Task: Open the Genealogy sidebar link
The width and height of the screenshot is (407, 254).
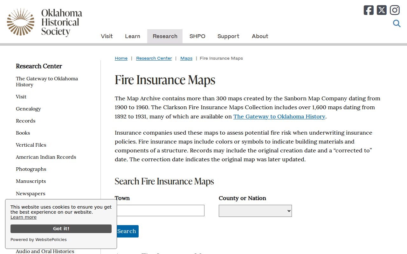Action: (x=28, y=109)
